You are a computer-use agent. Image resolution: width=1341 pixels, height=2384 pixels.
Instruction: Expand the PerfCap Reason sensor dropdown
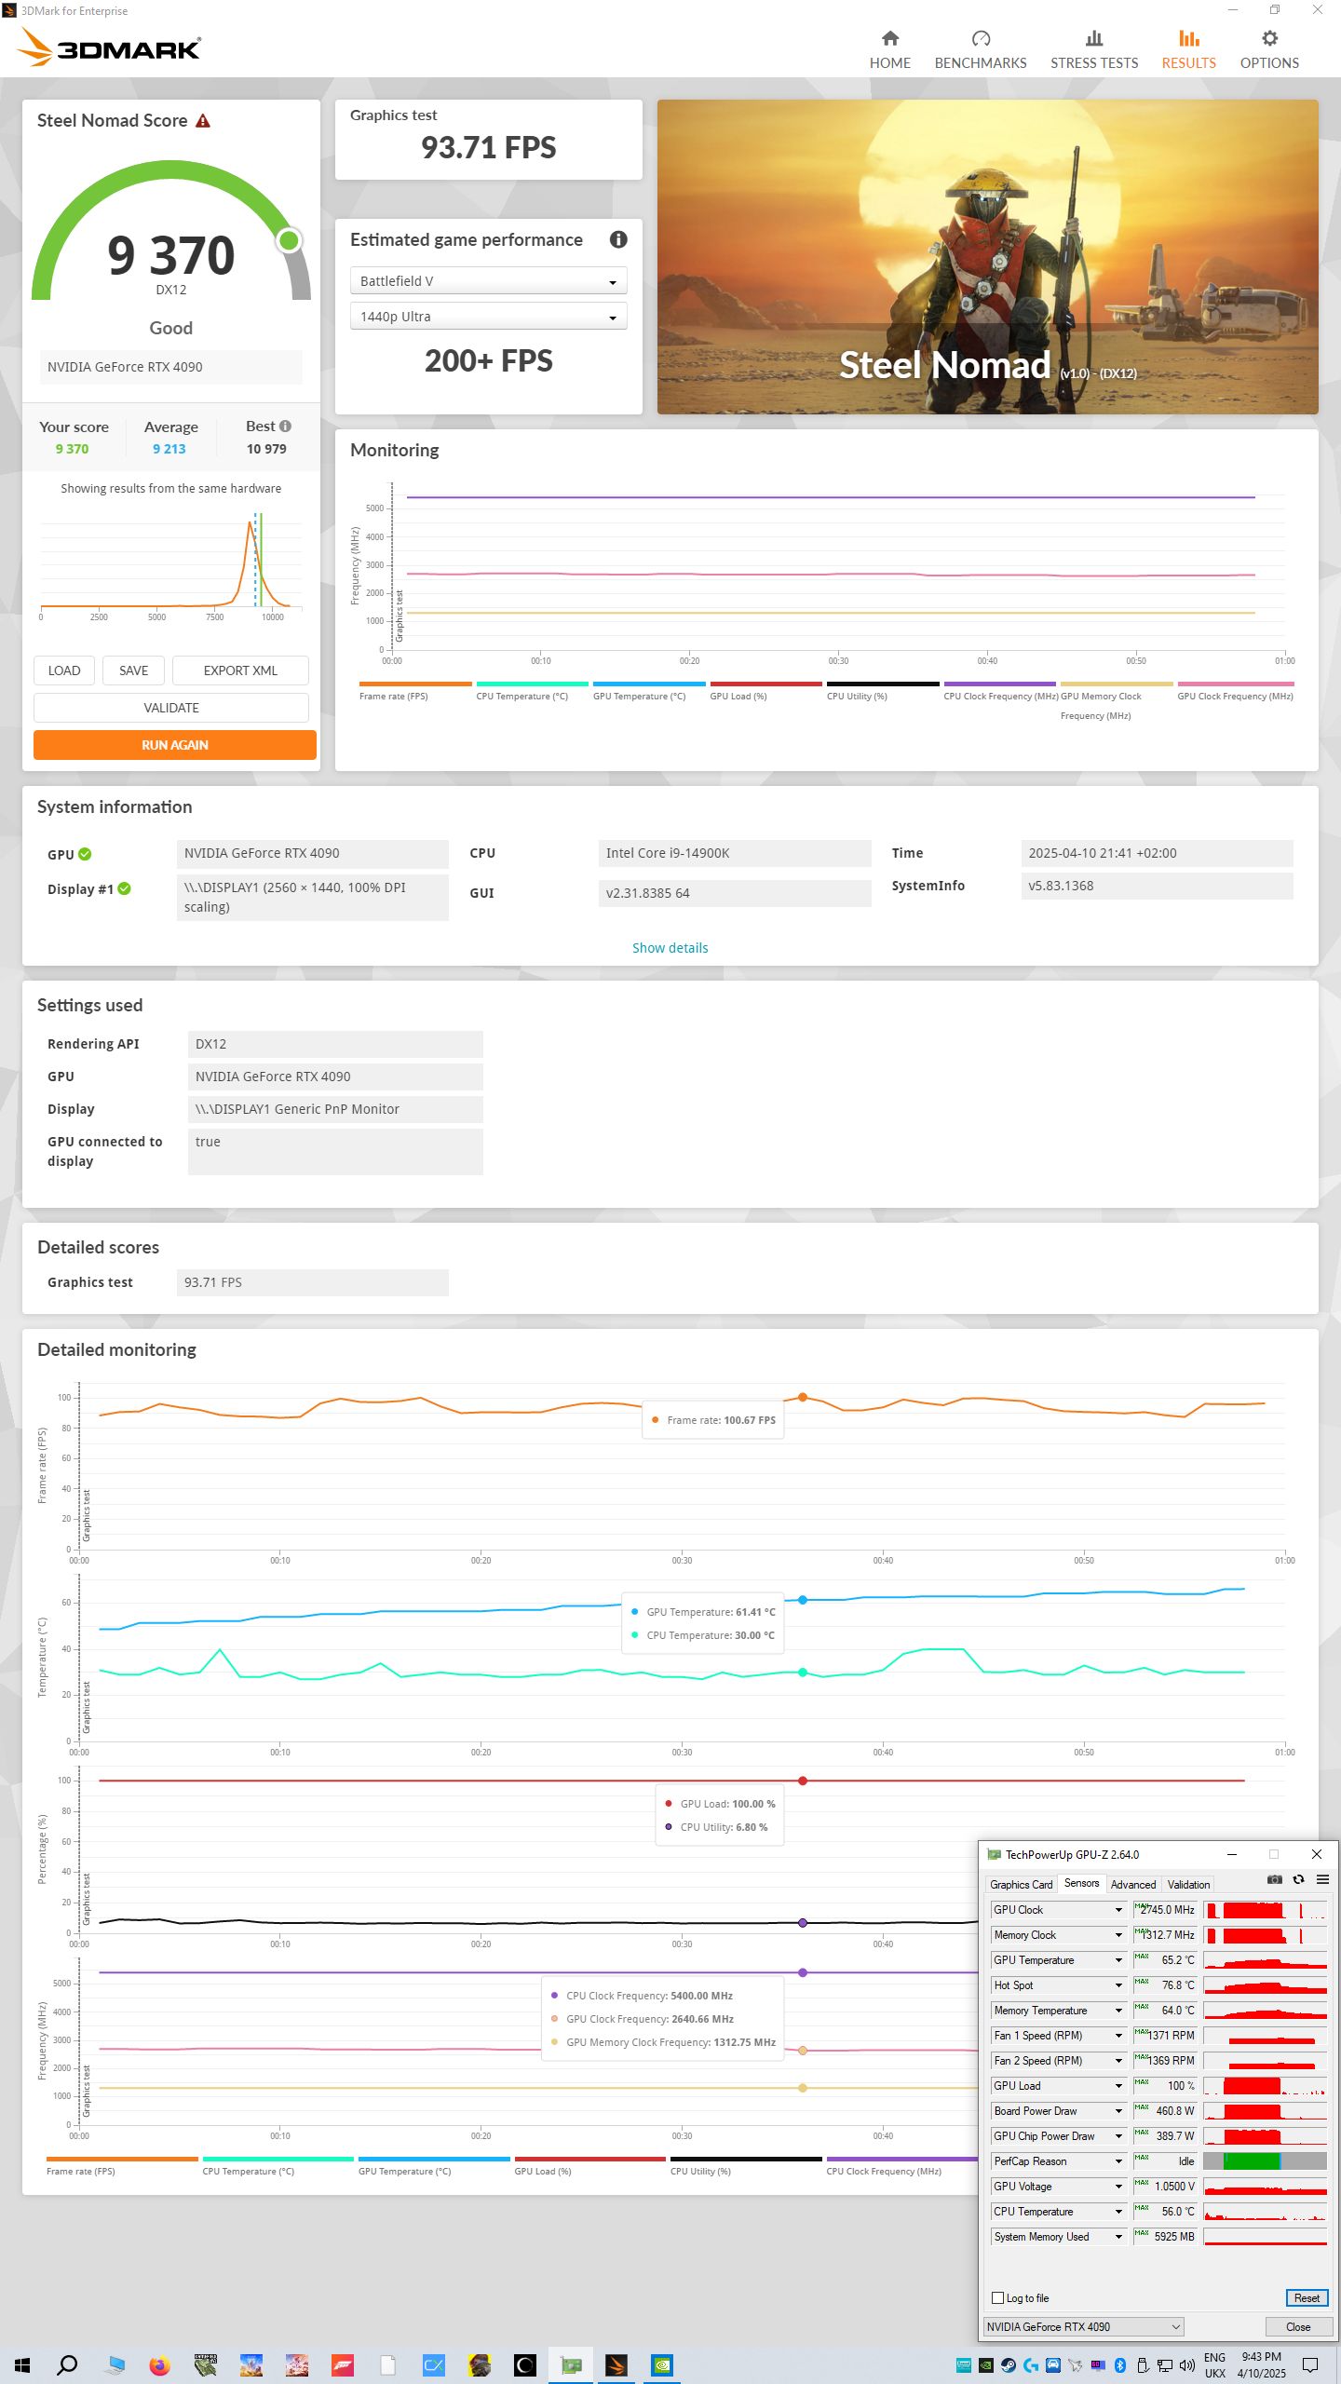pos(1119,2160)
